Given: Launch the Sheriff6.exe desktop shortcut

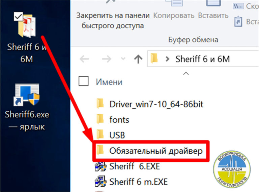Looking at the screenshot, I should point(27,95).
